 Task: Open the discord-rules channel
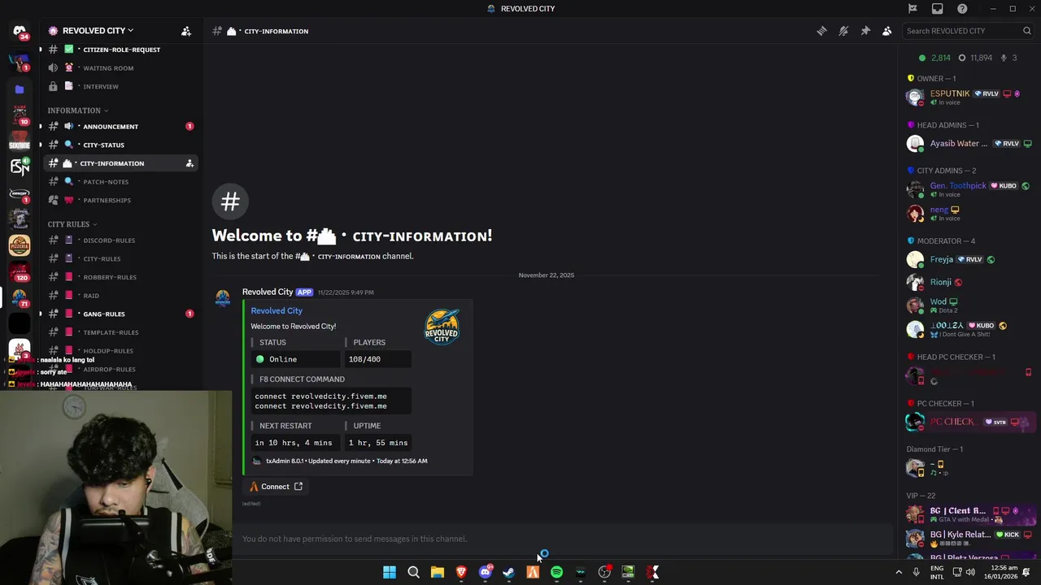click(119, 240)
